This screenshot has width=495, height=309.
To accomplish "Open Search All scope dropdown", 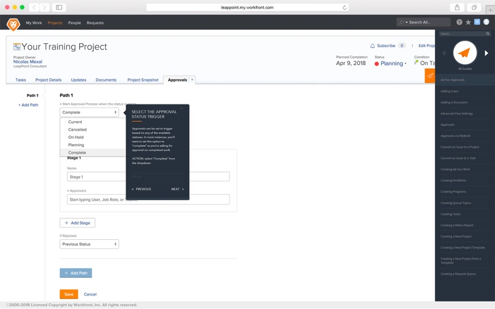I will click(407, 22).
